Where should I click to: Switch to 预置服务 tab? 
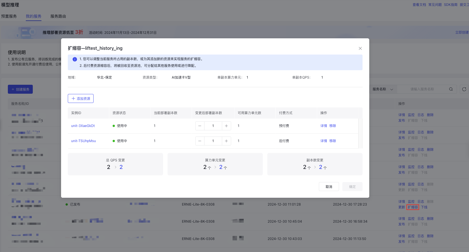[x=9, y=16]
